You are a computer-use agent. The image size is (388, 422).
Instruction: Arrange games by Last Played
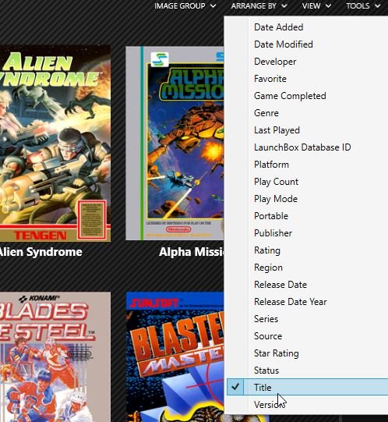point(307,130)
